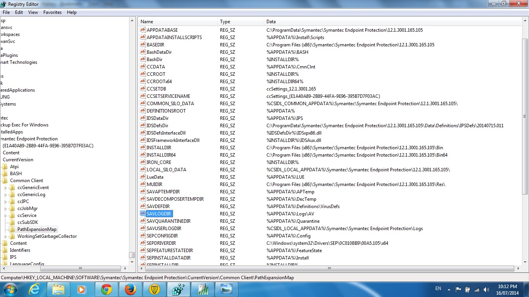Click the Atpi folder icon
Screen dimensions: 529x297
pyautogui.click(x=5, y=167)
